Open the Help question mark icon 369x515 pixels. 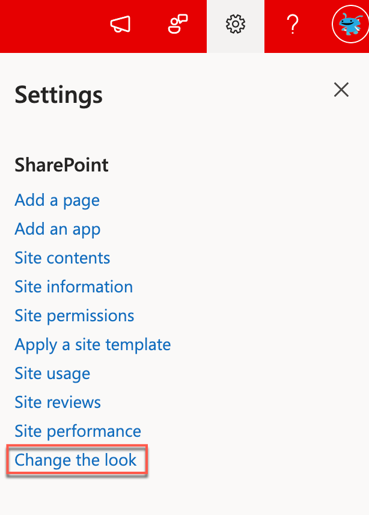293,25
